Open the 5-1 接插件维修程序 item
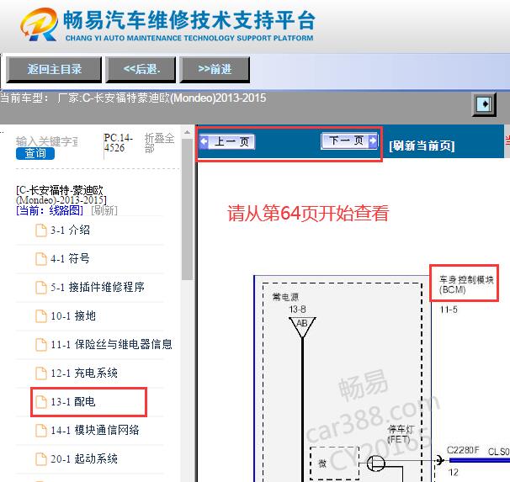This screenshot has height=482, width=510. [98, 288]
